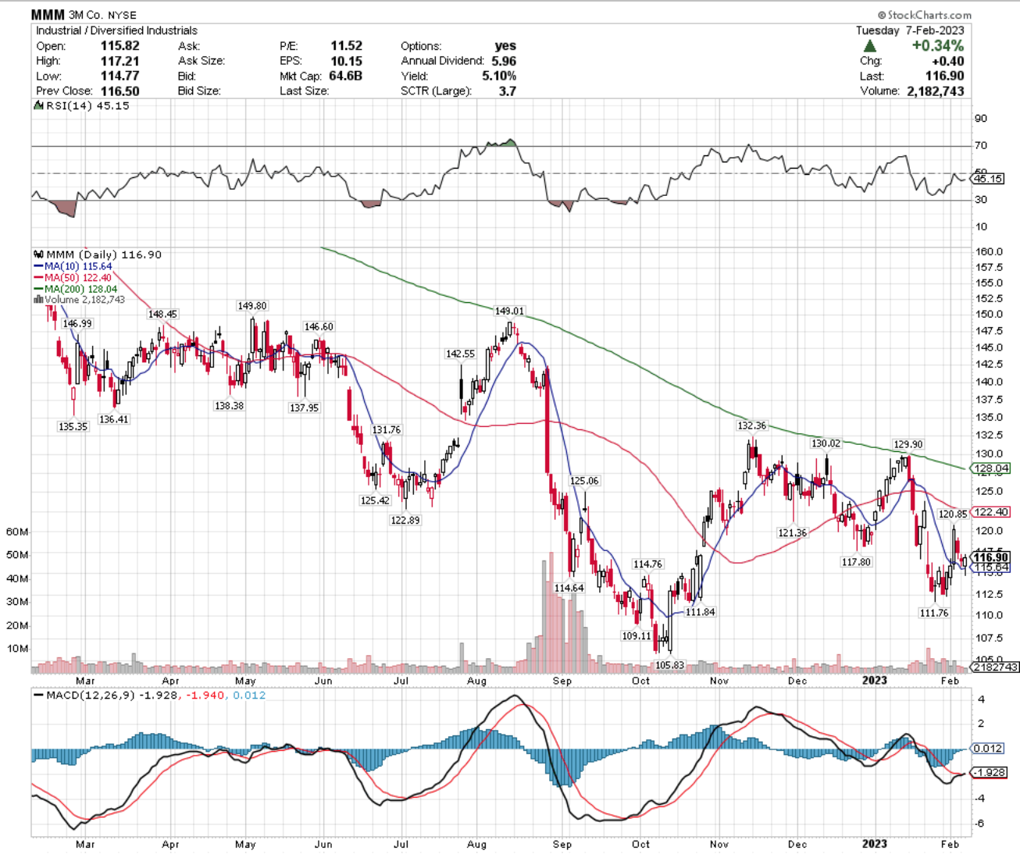Click the EPS value 10.15
Image resolution: width=1020 pixels, height=854 pixels.
tap(347, 61)
